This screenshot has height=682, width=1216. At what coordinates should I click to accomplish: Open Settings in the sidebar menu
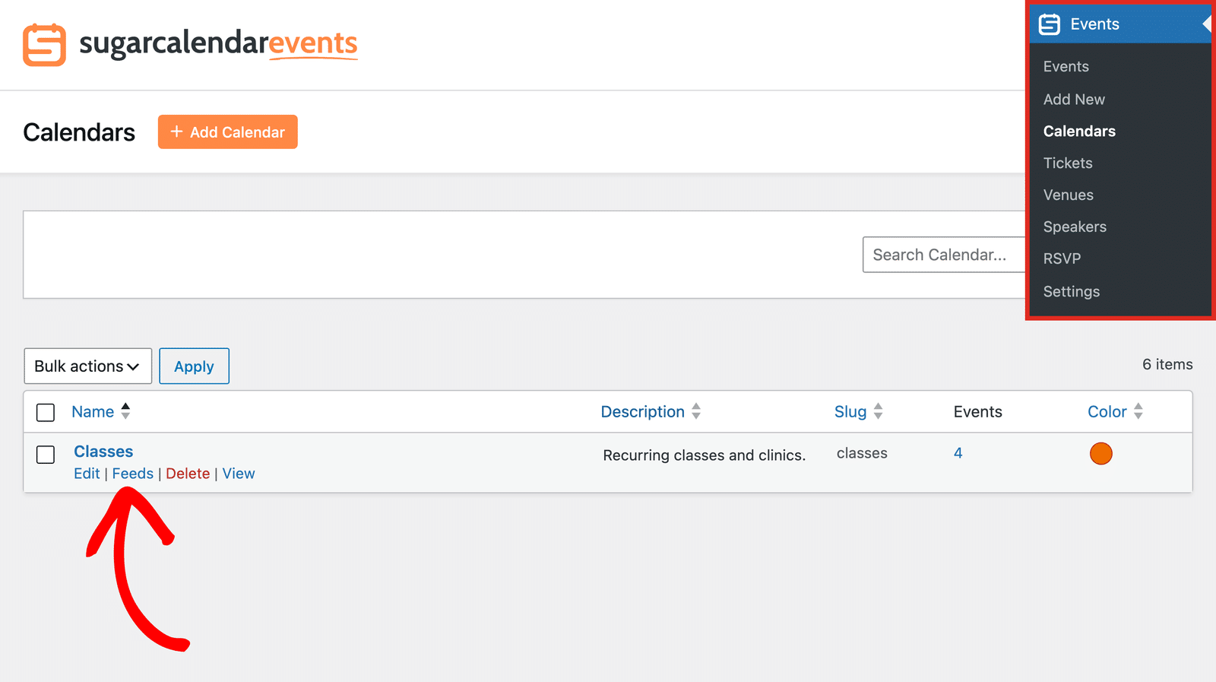point(1071,292)
